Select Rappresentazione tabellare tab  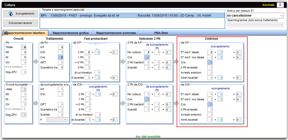click(26, 33)
